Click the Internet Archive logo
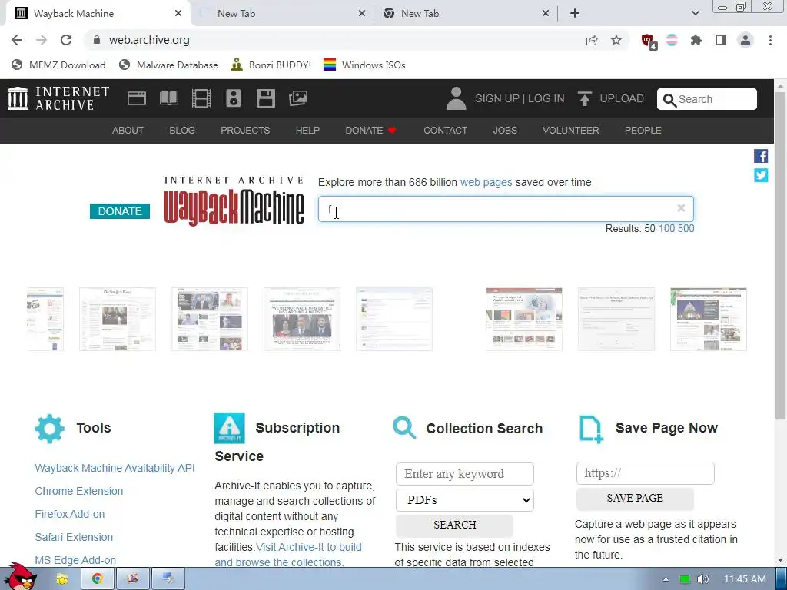This screenshot has height=590, width=787. tap(58, 98)
